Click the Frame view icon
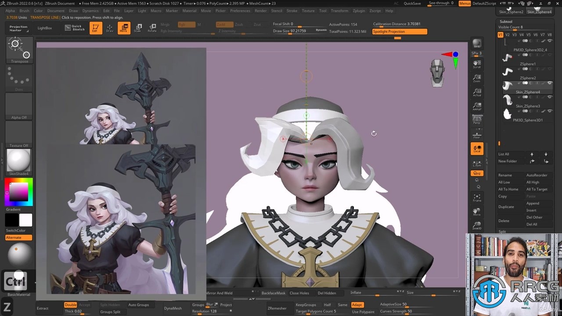 coord(477,198)
